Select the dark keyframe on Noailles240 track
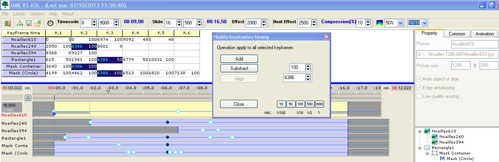This screenshot has height=162, width=499. [x=168, y=122]
